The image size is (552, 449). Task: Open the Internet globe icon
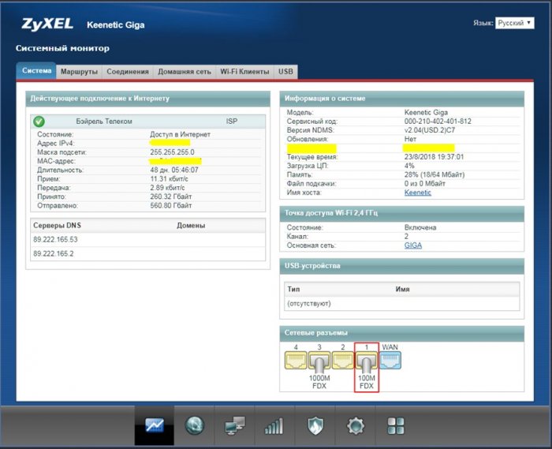coord(196,426)
